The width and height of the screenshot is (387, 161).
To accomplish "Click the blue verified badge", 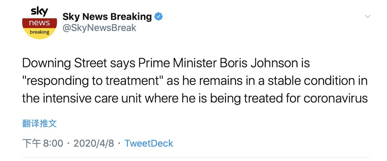I will pyautogui.click(x=159, y=16).
